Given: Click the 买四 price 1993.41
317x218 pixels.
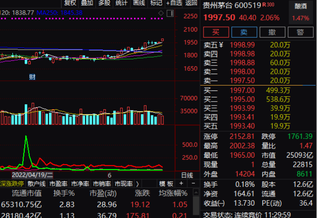Looking at the screenshot, I should click(242, 117).
